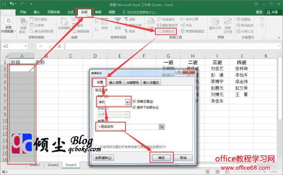This screenshot has width=283, height=175.
Task: Open Advanced filter (高级) icon
Action: tap(126, 31)
